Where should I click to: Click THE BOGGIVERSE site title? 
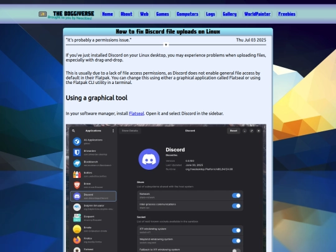point(73,14)
